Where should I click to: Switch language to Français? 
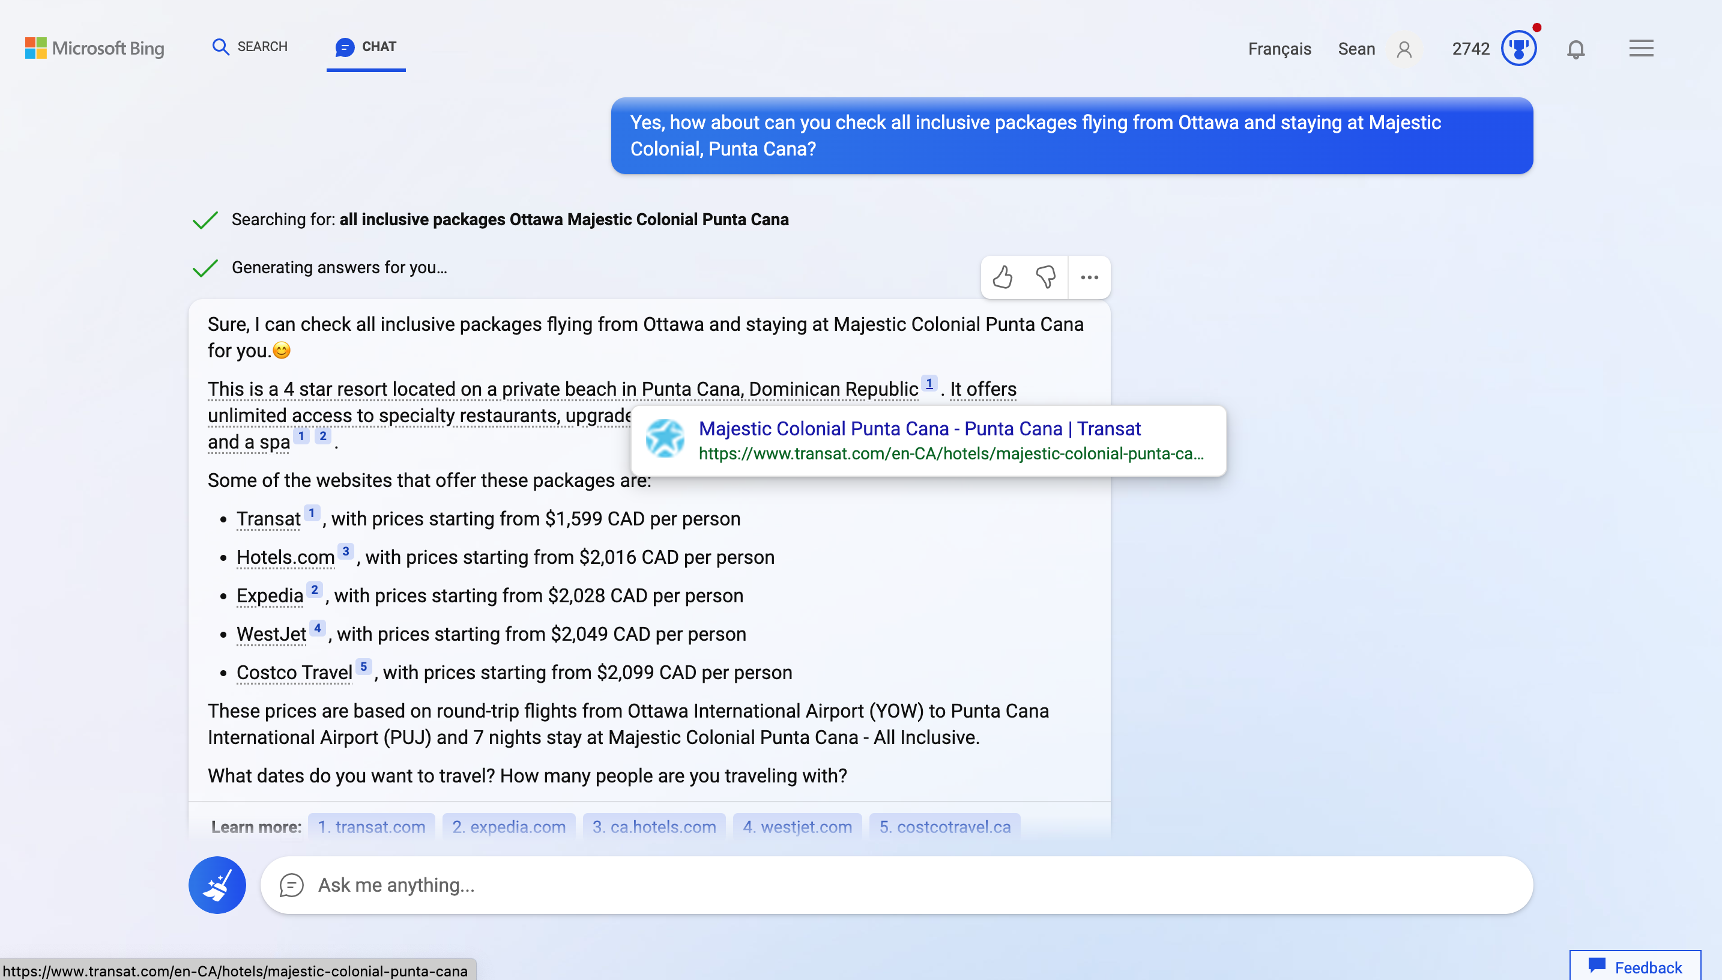pos(1279,49)
